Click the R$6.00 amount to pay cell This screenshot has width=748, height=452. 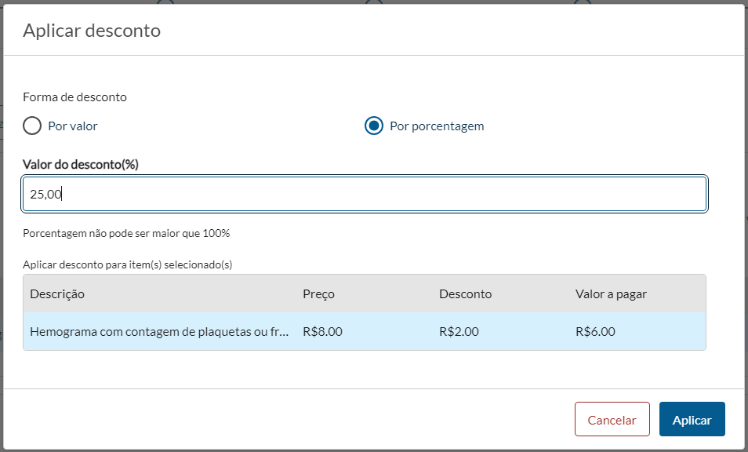[x=595, y=331]
